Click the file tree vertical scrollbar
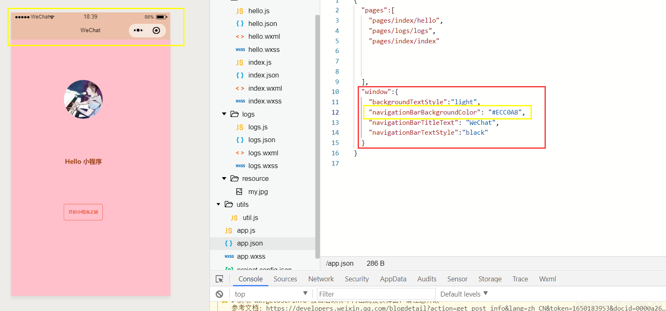 click(317, 136)
